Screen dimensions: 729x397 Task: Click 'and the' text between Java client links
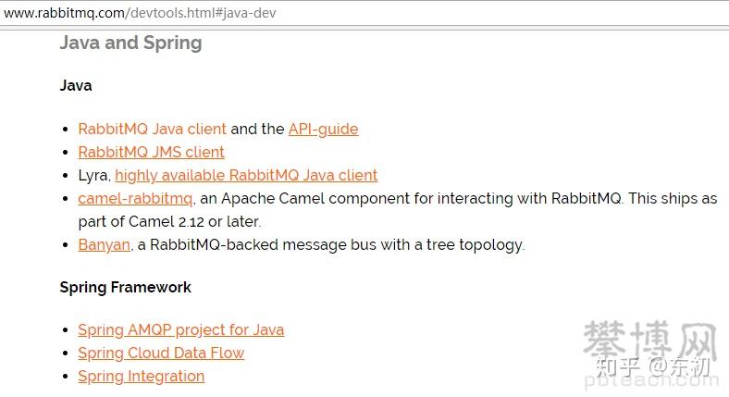coord(258,130)
